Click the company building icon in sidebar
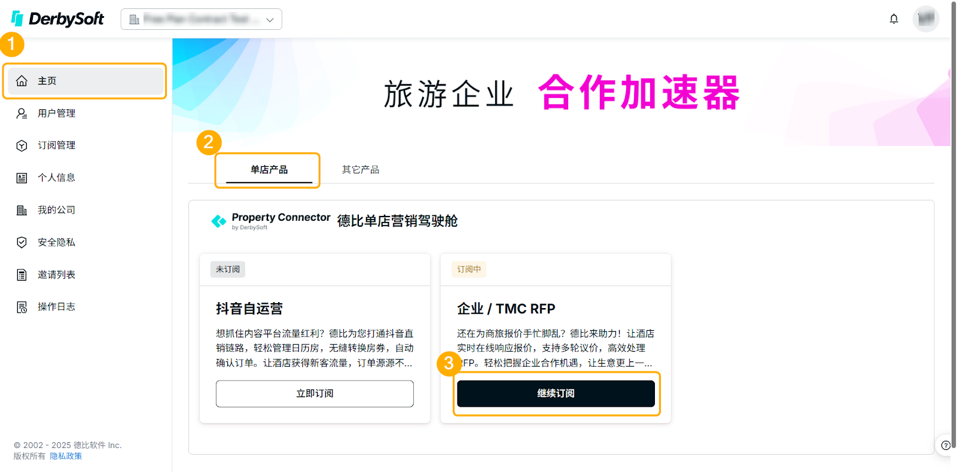 [22, 210]
